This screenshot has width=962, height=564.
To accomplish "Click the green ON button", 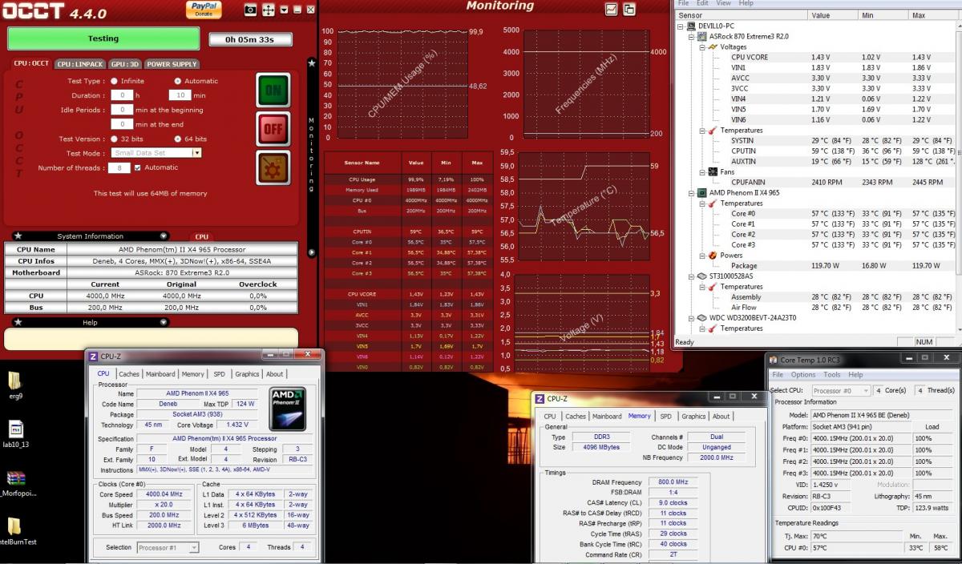I will click(x=273, y=90).
